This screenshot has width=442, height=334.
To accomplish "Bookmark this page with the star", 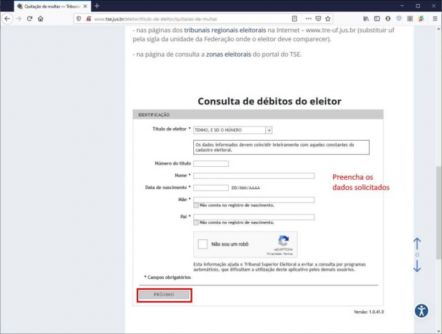I will click(x=328, y=19).
